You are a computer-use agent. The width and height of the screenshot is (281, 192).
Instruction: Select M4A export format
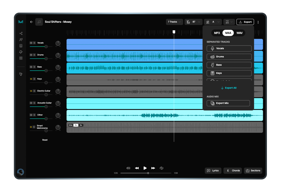(x=228, y=33)
